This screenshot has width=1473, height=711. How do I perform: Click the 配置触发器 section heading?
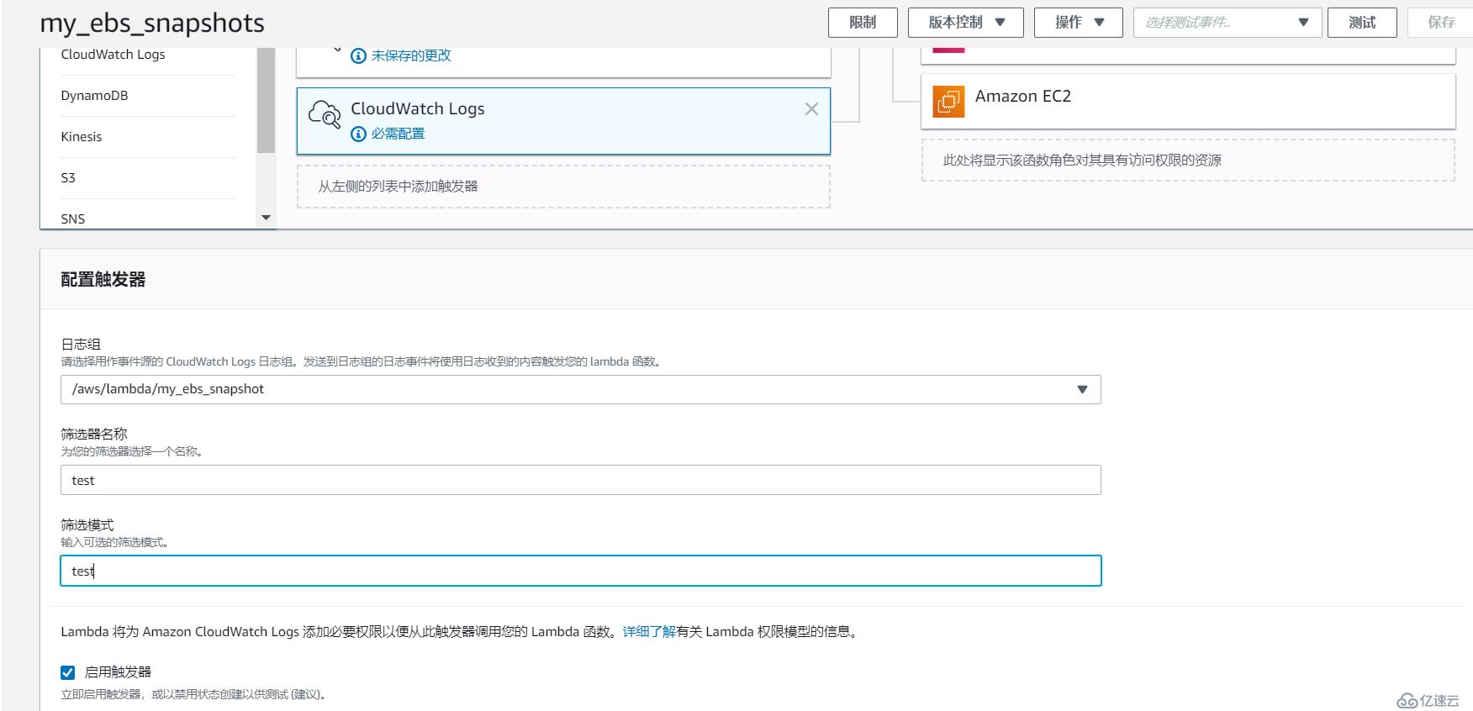[x=103, y=280]
